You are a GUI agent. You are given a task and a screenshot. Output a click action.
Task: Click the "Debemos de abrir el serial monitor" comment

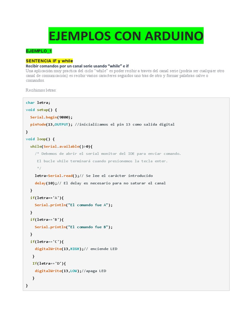point(108,154)
